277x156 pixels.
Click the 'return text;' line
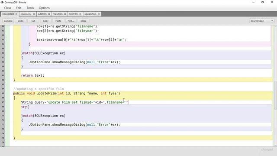tap(32, 75)
